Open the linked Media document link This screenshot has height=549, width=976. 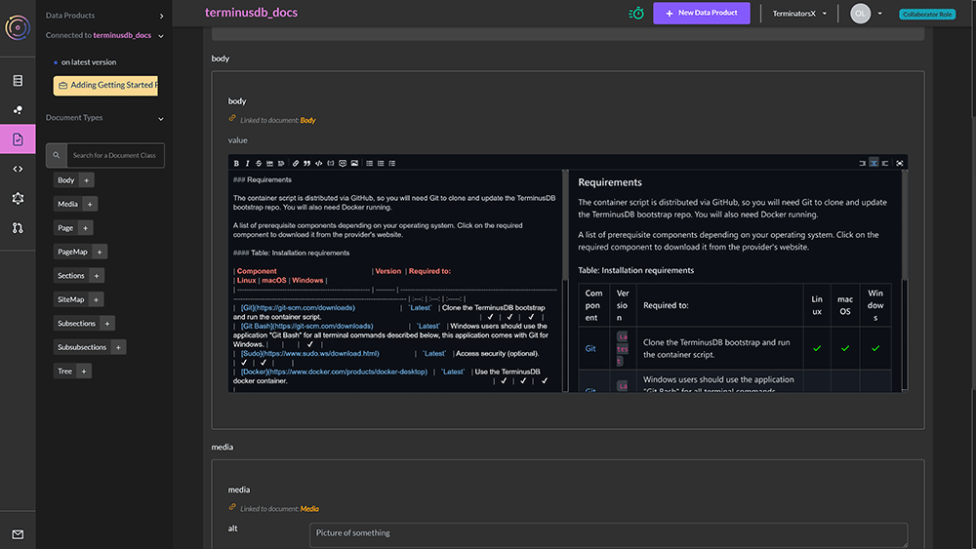coord(309,509)
